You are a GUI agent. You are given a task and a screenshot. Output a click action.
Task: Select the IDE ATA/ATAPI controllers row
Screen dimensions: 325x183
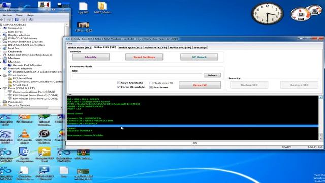[x=26, y=45]
